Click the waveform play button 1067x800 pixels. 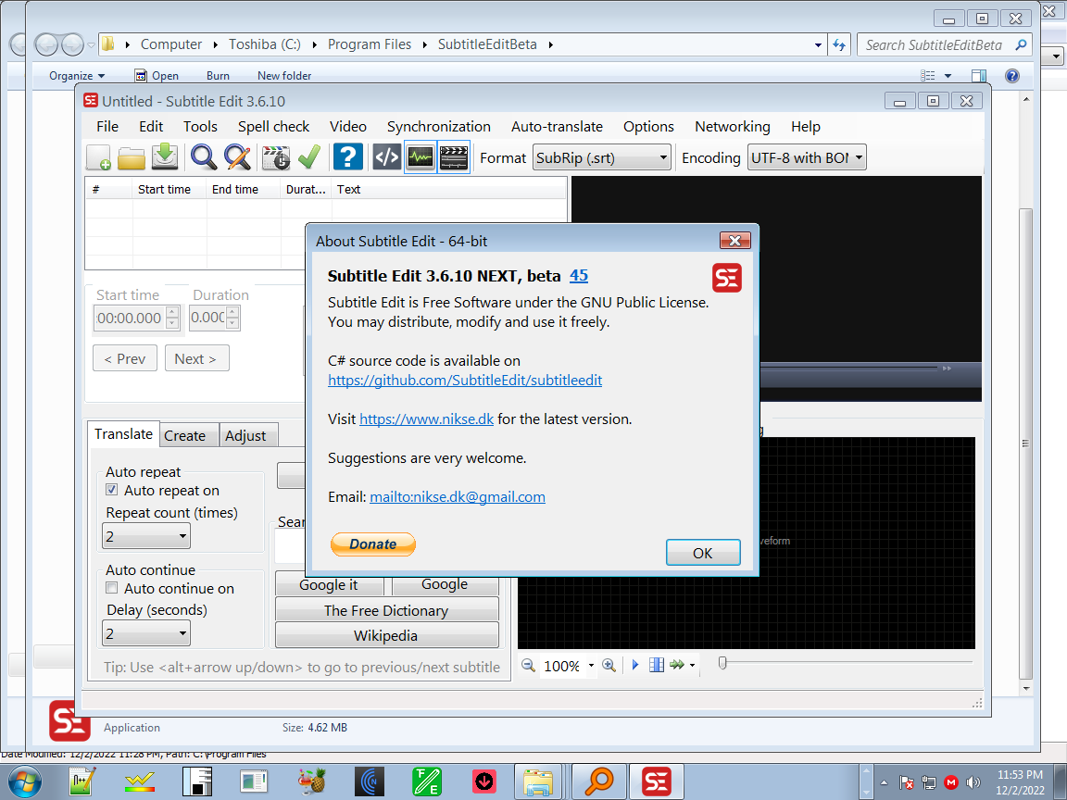[x=635, y=666]
